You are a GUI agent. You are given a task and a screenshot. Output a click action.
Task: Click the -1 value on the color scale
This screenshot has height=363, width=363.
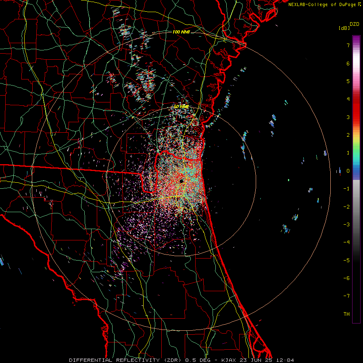[x=346, y=189]
